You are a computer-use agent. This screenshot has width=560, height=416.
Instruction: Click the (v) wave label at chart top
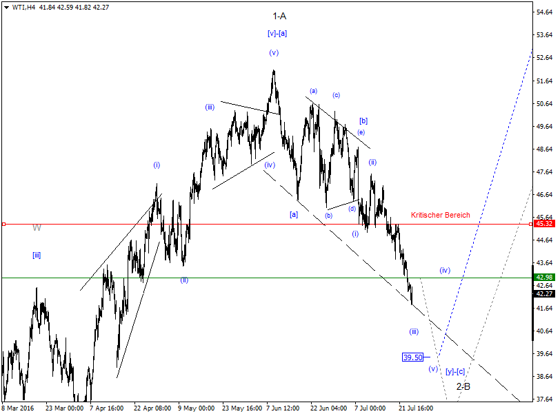(273, 52)
